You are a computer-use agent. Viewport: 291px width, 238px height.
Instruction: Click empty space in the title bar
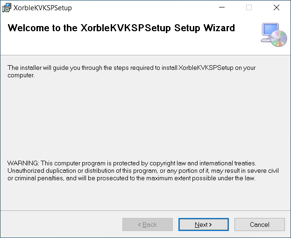[x=140, y=7]
